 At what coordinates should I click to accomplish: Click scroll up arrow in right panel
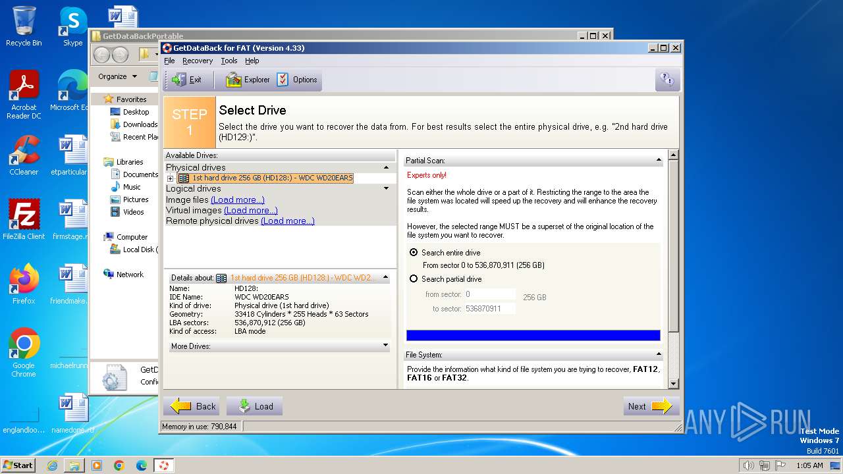[673, 155]
